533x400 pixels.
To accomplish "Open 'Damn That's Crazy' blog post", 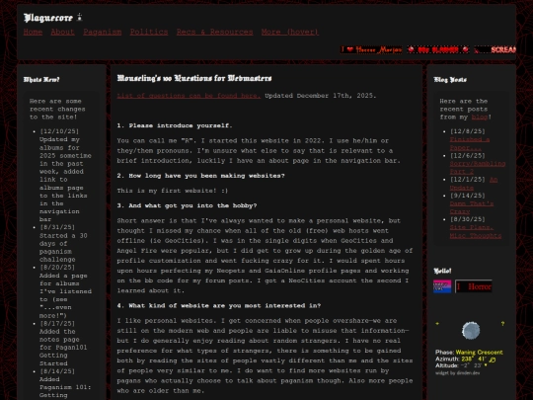I will click(x=472, y=207).
